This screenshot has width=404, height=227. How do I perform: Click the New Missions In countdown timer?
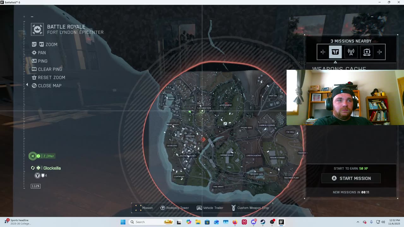tap(351, 192)
